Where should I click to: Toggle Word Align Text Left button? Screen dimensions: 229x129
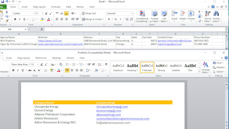pyautogui.click(x=67, y=70)
